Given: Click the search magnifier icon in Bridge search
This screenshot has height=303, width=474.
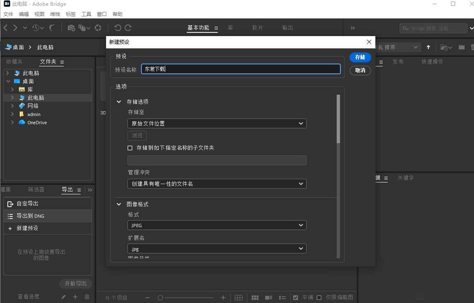Looking at the screenshot, I should click(x=405, y=29).
